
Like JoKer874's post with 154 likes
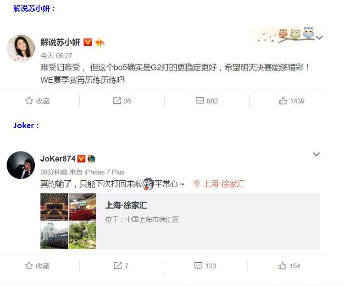pyautogui.click(x=282, y=265)
